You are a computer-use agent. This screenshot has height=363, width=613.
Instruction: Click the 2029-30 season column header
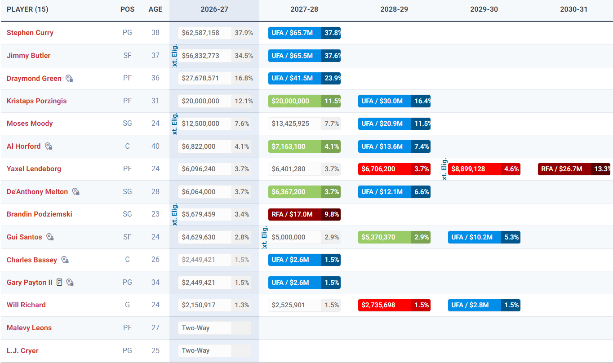[484, 9]
